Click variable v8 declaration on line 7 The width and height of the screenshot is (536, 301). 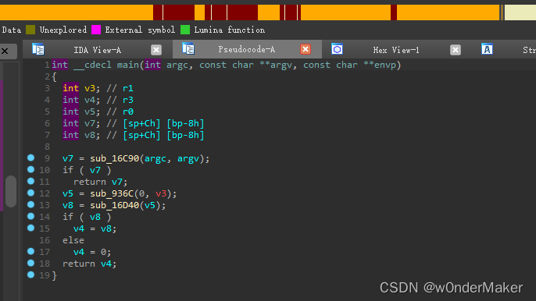[90, 135]
